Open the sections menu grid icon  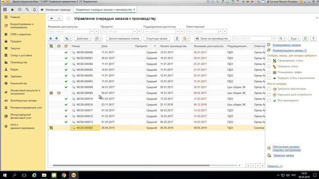coord(5,10)
